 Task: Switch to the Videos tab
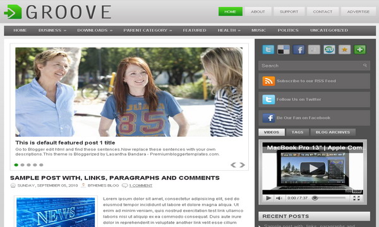(272, 132)
